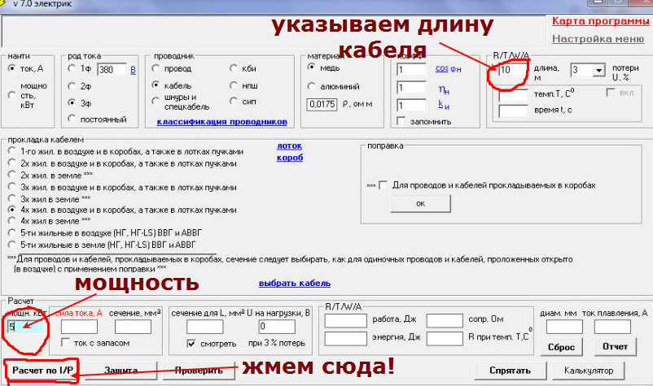Viewport: 653px width, 386px height.
Task: Select '3х жил в земле' option
Action: point(12,198)
